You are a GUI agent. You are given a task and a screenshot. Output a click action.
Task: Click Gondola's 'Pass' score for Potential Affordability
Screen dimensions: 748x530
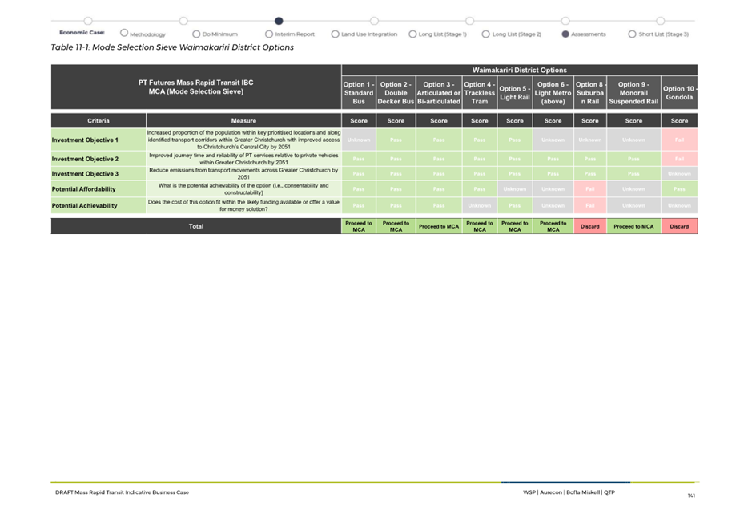coord(679,189)
